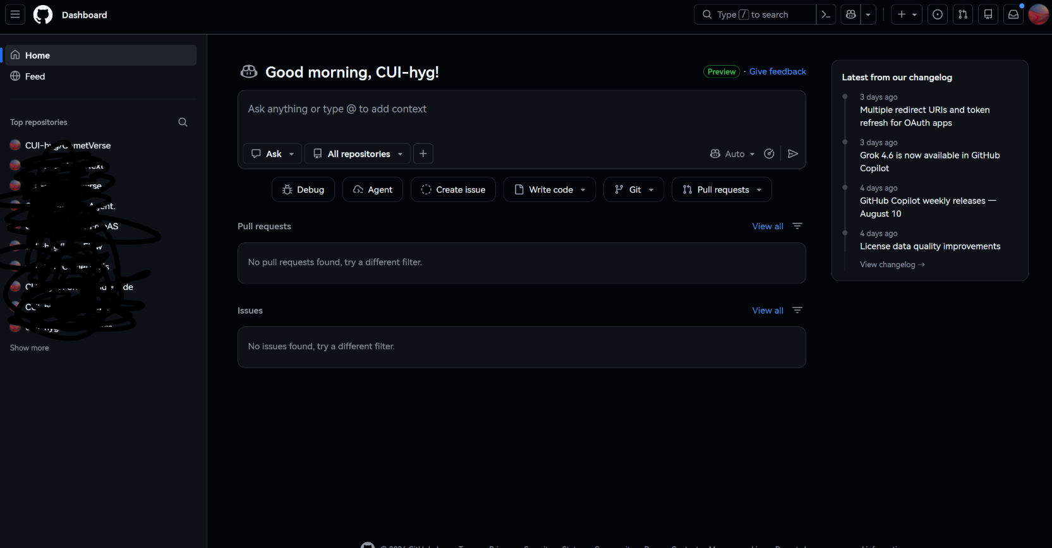
Task: Click the GitHub logo in the header
Action: point(43,15)
